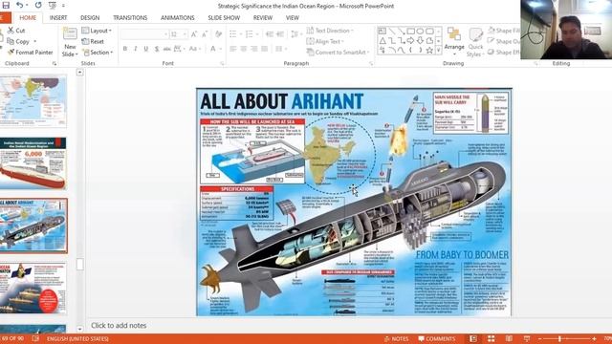Open the font name combo box

pos(144,34)
